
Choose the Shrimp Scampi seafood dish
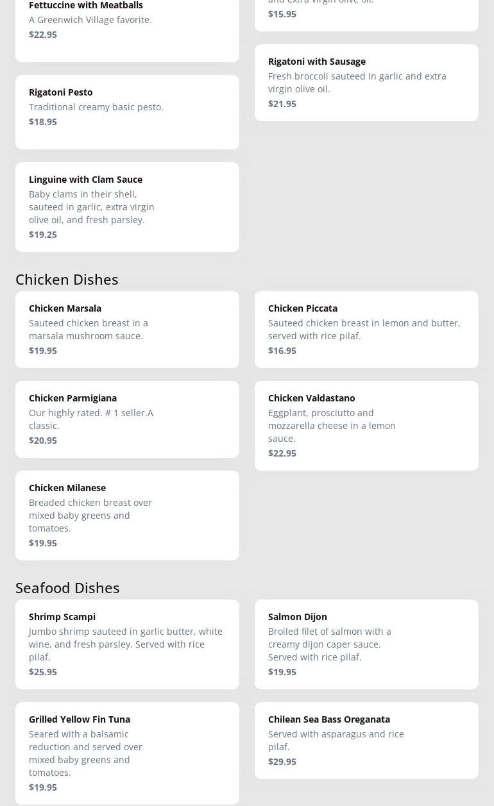pos(127,644)
